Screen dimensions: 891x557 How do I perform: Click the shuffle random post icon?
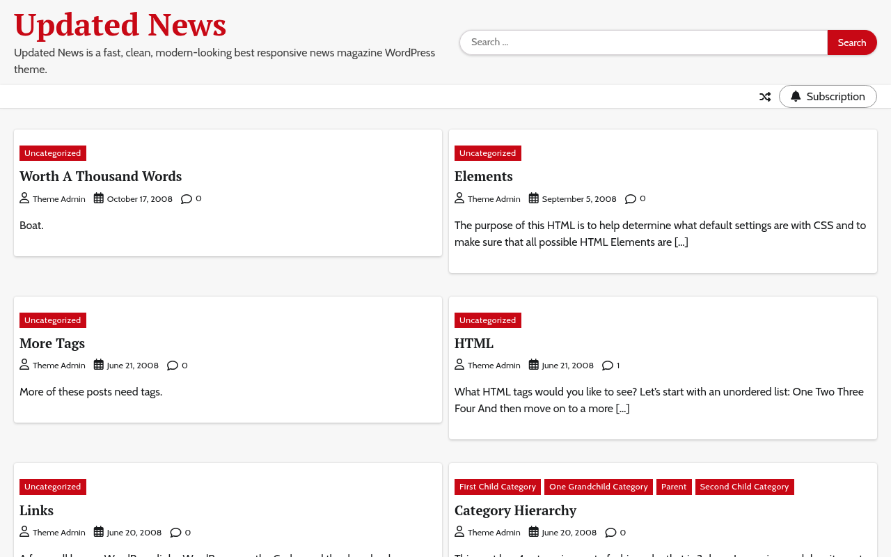coord(765,97)
